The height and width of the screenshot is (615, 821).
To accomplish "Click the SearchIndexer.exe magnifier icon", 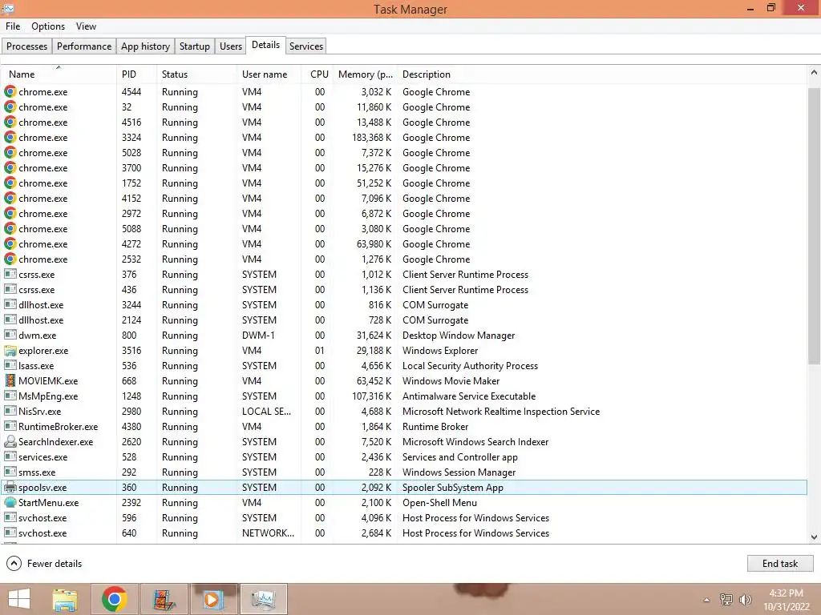I will pos(10,441).
